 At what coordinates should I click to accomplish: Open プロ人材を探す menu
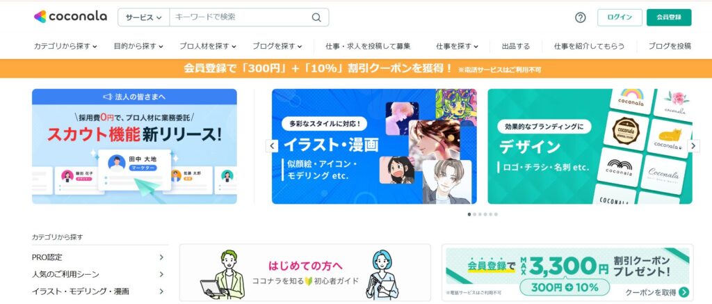[207, 46]
